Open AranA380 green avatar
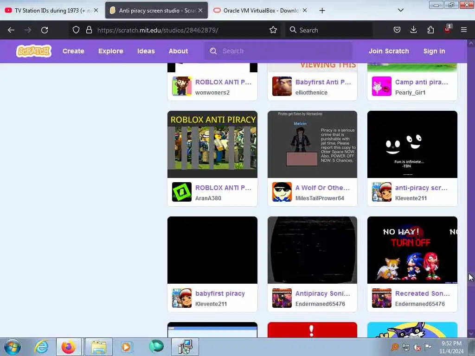Image resolution: width=475 pixels, height=356 pixels. point(182,192)
